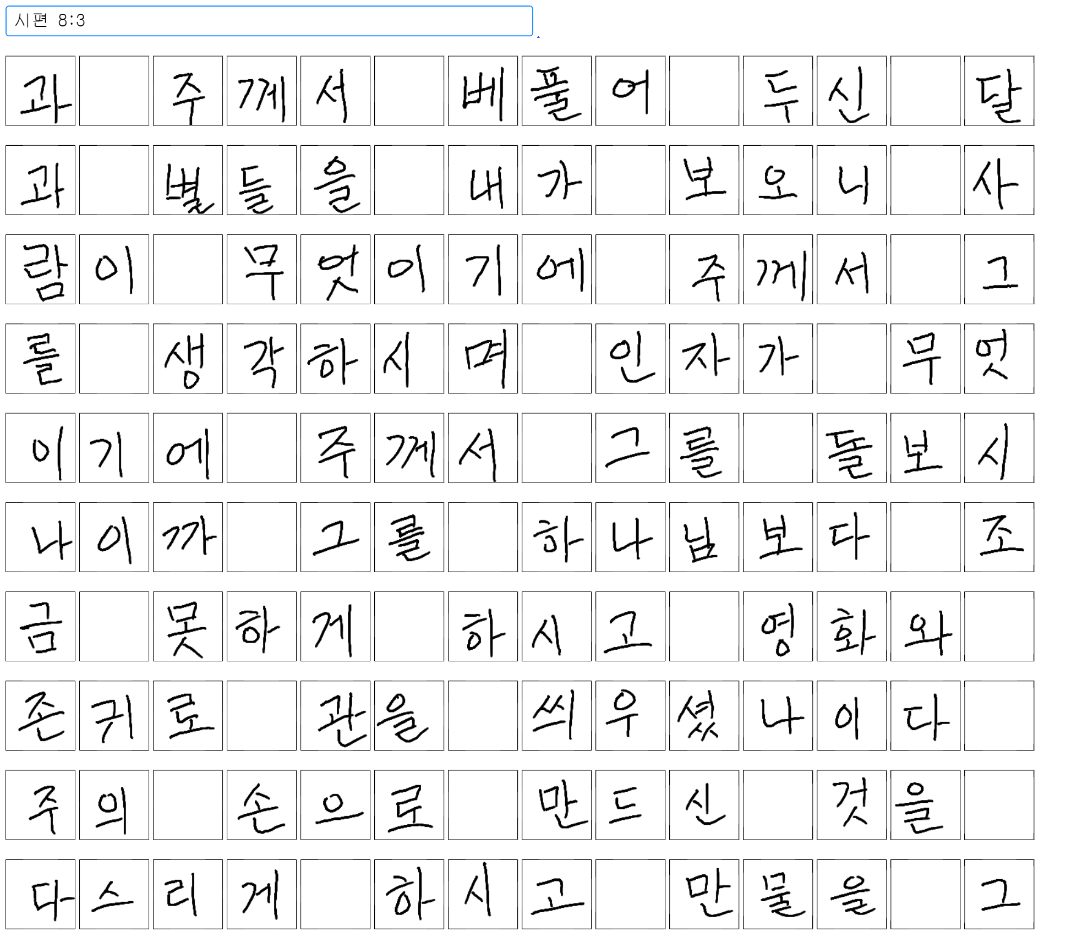The width and height of the screenshot is (1066, 937).
Task: Click the 달 character cell
Action: click(999, 91)
